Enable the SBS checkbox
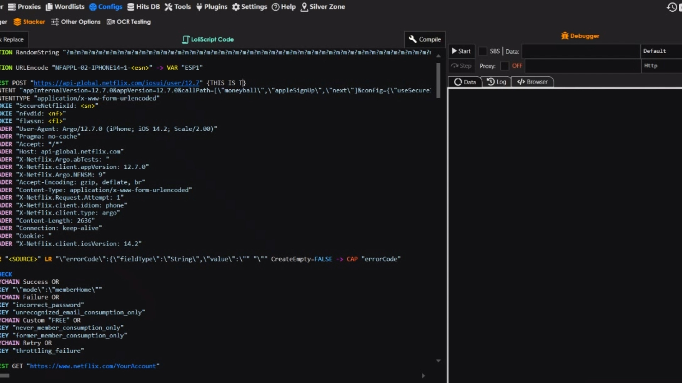This screenshot has height=383, width=682. 483,51
